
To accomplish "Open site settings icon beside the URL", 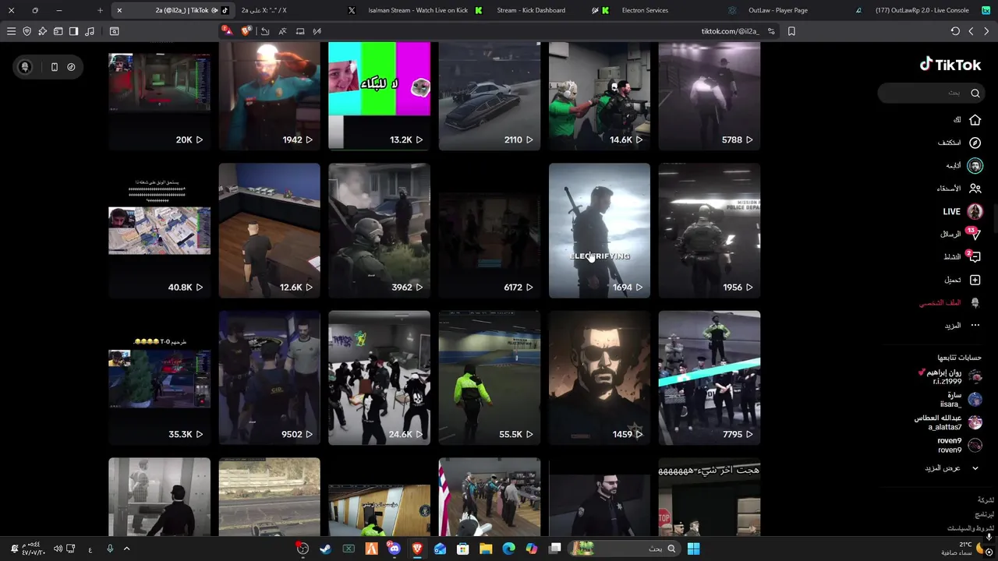I will pos(771,31).
